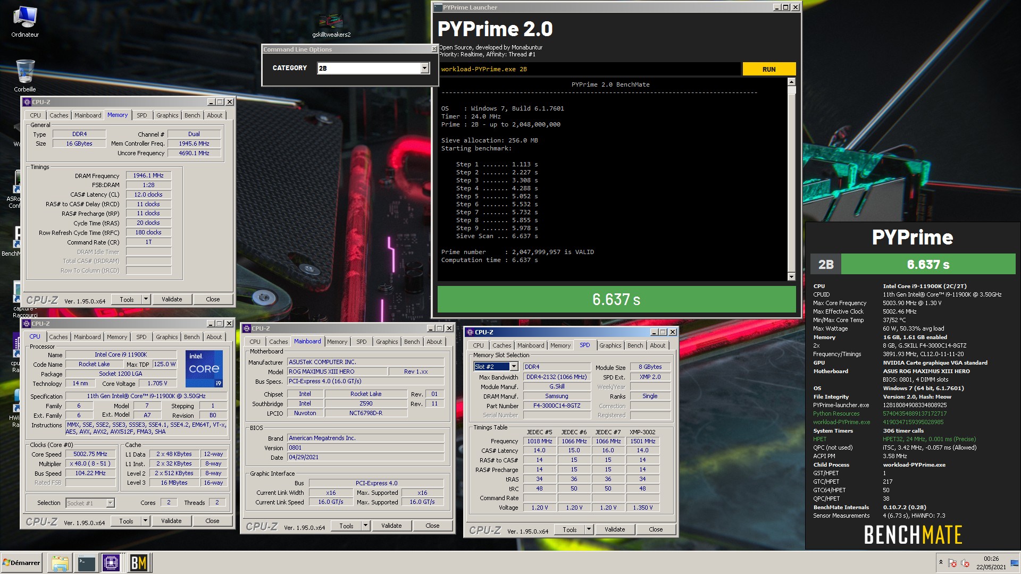Click the Row Refresh Cycle Time 180 clocks

(148, 232)
